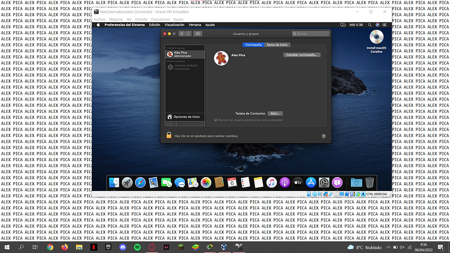Open VirtualBox Dispositivos menu
Viewport: 450px width, 253px height.
coord(160,19)
